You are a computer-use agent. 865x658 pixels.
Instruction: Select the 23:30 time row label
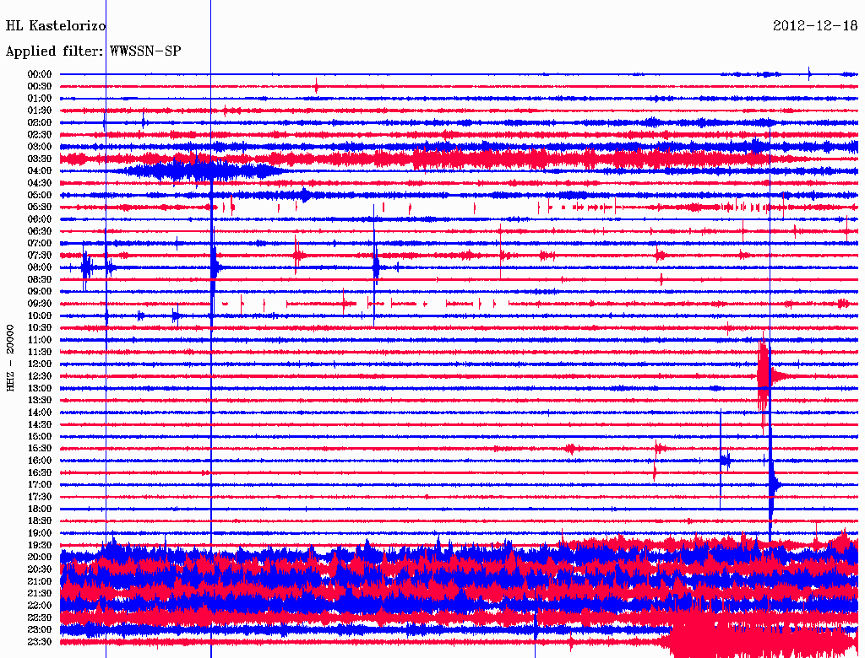pyautogui.click(x=40, y=642)
